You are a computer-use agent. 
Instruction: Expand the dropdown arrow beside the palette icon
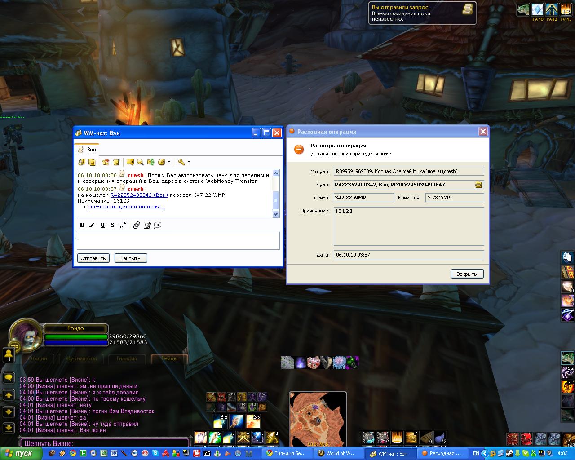coord(169,162)
